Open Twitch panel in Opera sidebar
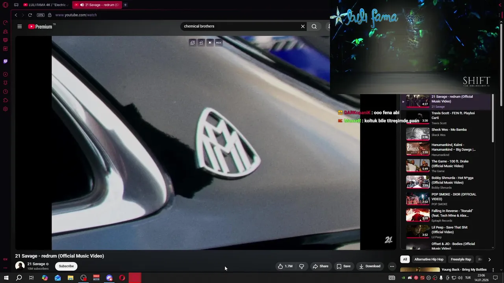 [x=6, y=61]
